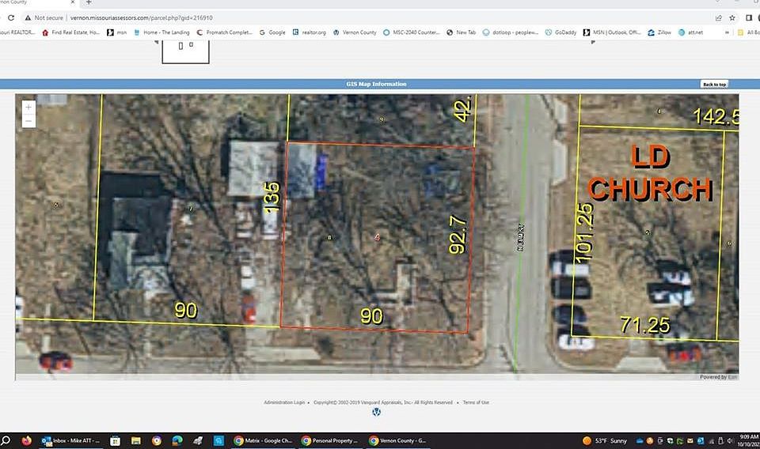The width and height of the screenshot is (760, 449).
Task: Open the New Tab bookmark
Action: click(461, 32)
